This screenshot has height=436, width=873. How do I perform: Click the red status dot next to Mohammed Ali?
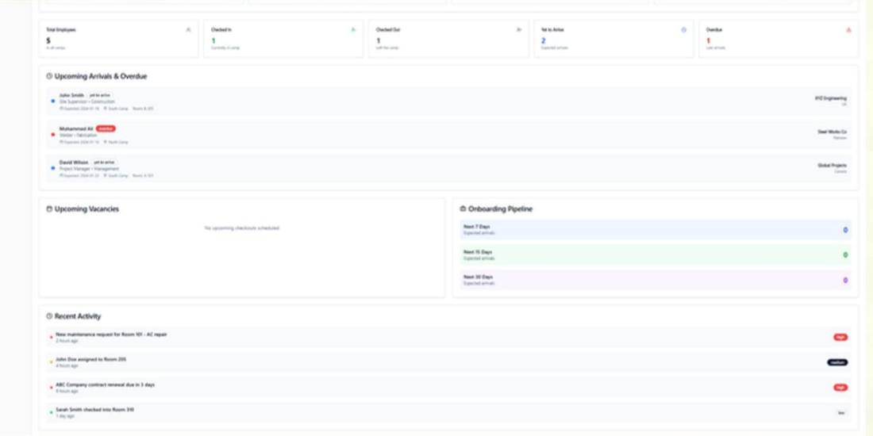[53, 135]
